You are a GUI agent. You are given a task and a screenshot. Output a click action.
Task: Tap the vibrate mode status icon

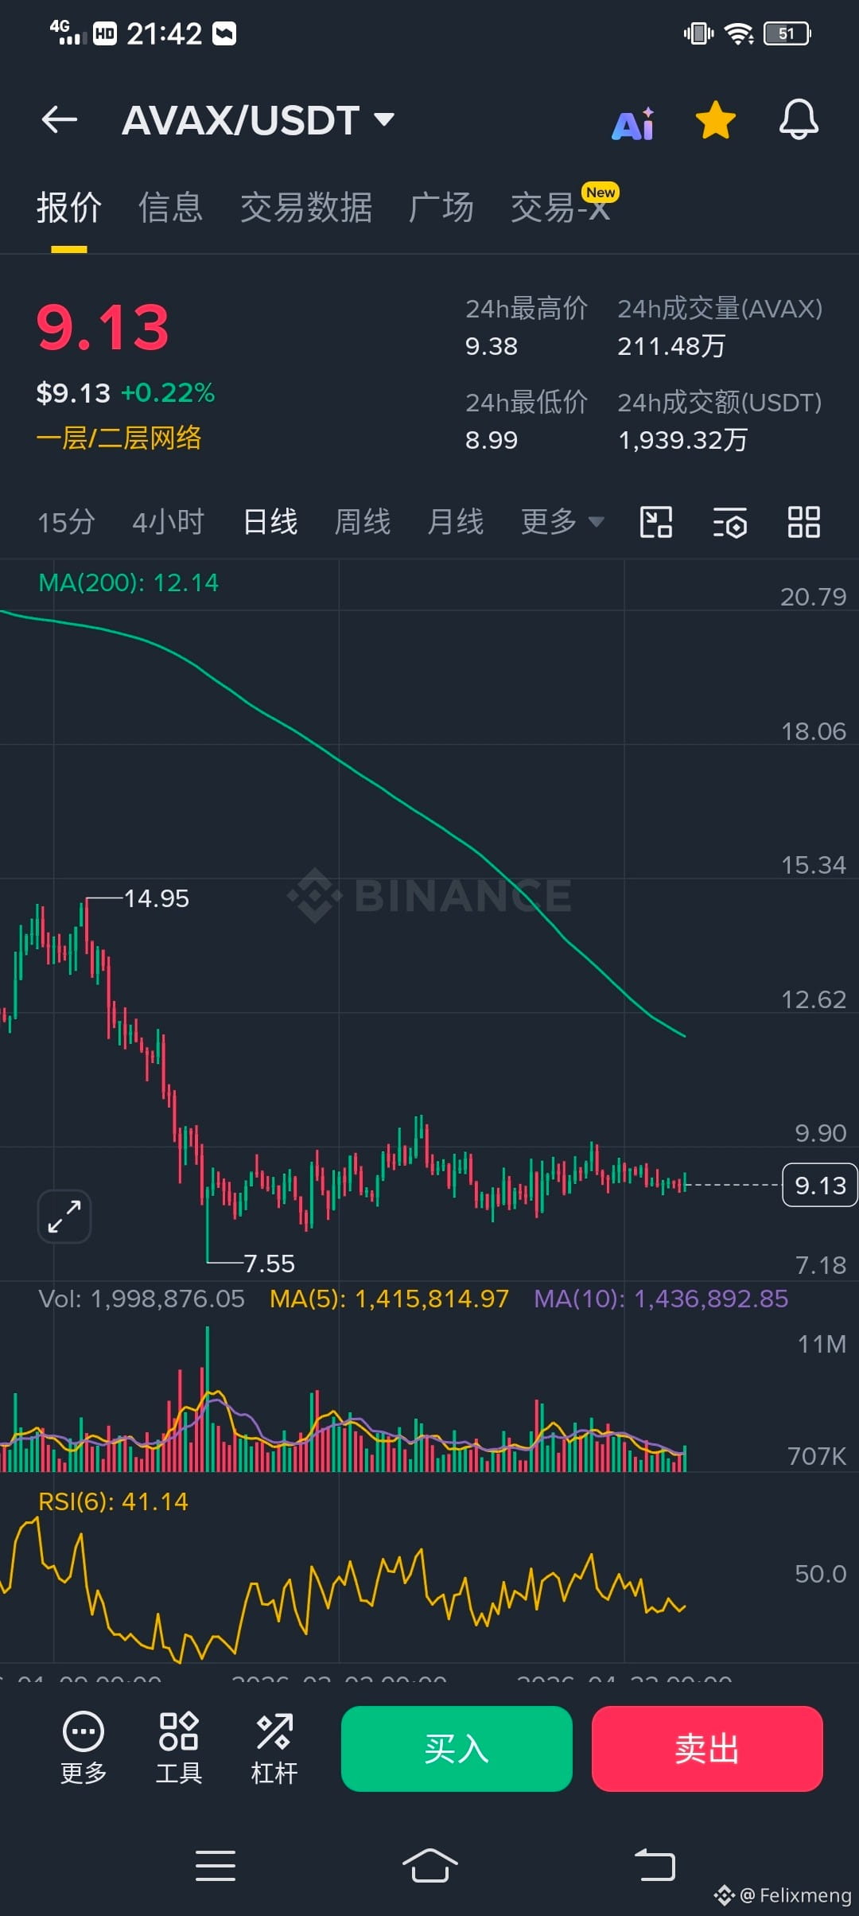[699, 33]
